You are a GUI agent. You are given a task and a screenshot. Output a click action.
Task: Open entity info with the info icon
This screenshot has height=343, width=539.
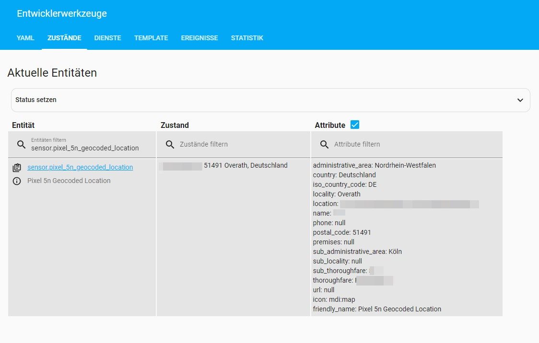pyautogui.click(x=17, y=181)
